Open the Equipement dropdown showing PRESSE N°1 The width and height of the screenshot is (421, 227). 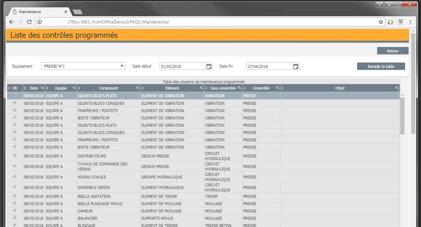tap(83, 66)
